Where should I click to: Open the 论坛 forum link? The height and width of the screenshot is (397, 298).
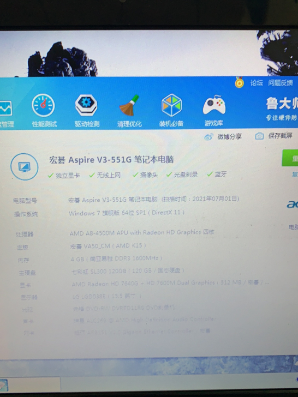tap(257, 83)
